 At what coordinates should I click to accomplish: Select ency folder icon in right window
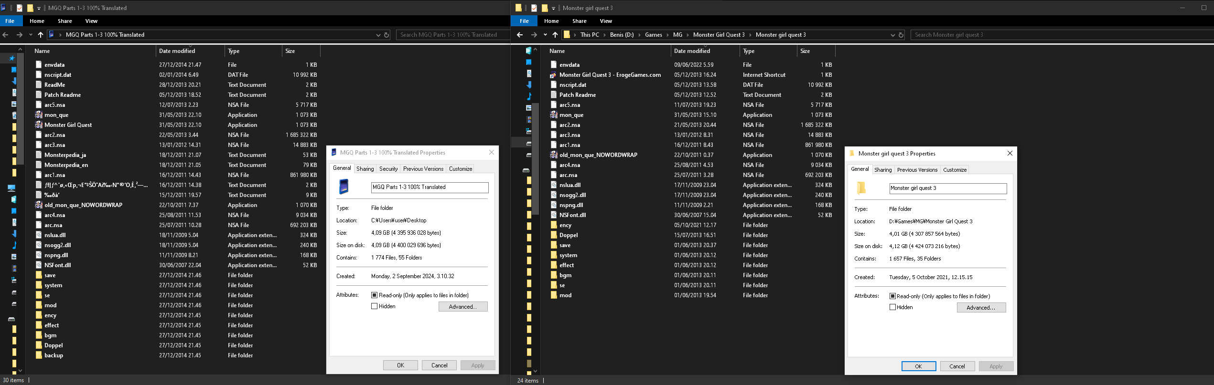coord(553,225)
